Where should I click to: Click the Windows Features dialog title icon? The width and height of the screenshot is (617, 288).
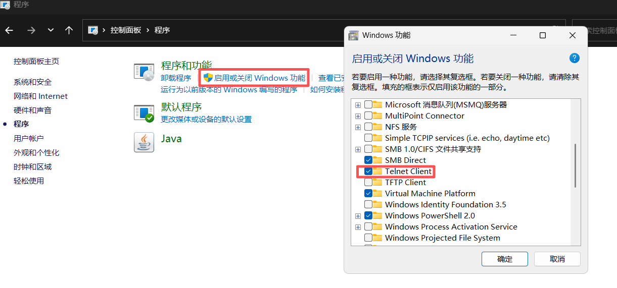354,35
